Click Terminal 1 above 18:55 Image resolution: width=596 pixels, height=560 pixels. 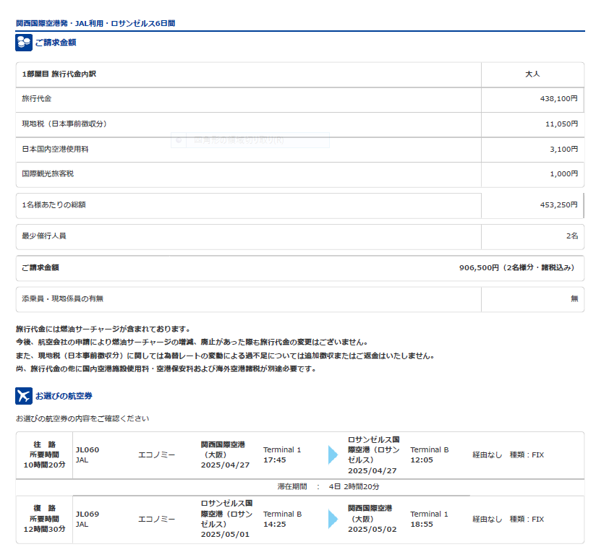point(429,514)
